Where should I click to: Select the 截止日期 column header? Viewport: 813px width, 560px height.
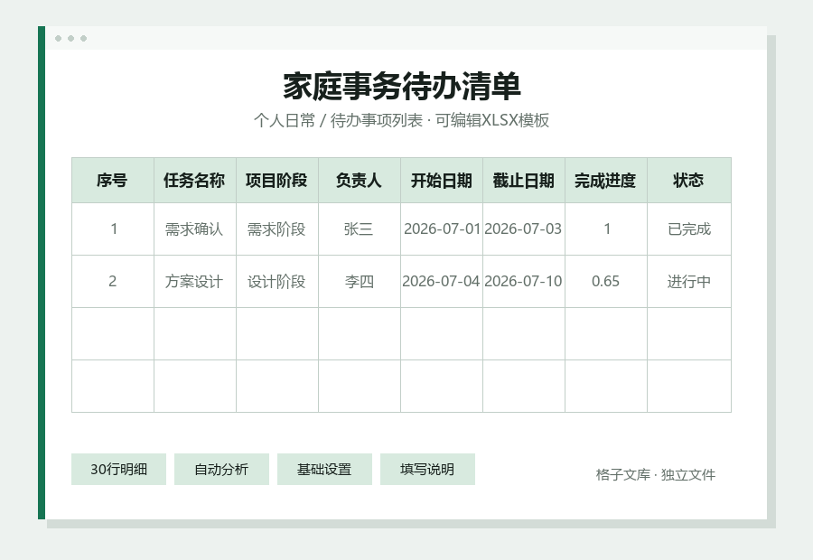(524, 181)
